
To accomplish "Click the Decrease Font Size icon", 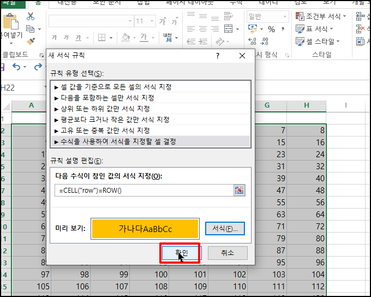I will [x=175, y=21].
